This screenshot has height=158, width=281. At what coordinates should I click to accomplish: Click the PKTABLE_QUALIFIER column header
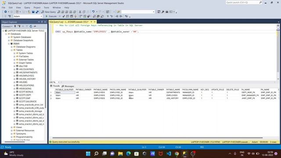coord(65,90)
